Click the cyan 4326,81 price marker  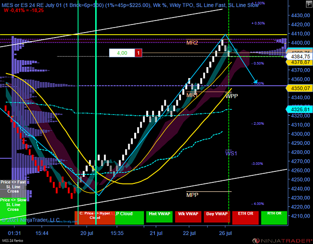pos(299,109)
